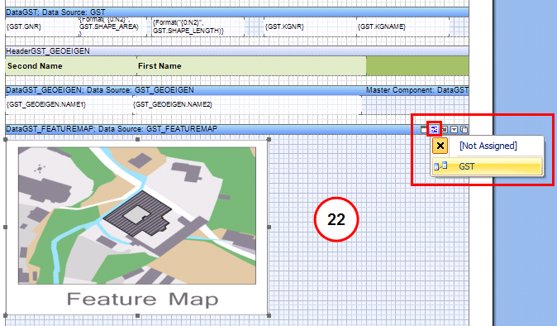Select the GST.SHAPE_LENGTH format text box
557x326 pixels.
pyautogui.click(x=198, y=26)
